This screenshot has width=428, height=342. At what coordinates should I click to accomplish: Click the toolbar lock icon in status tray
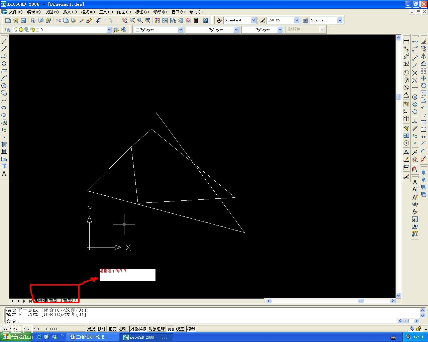tap(418, 329)
